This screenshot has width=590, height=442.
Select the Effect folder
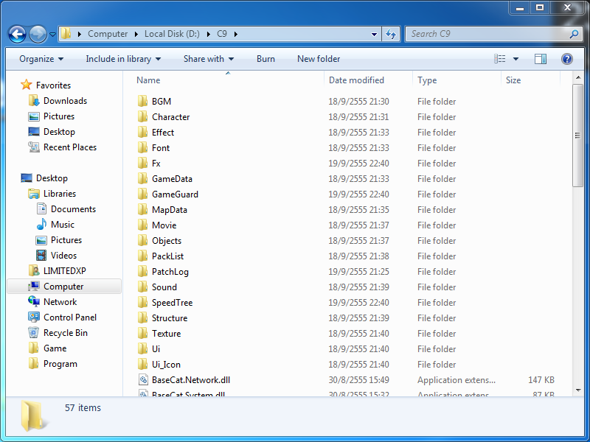coord(162,133)
